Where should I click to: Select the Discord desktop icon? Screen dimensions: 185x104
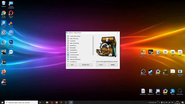[x=158, y=92]
